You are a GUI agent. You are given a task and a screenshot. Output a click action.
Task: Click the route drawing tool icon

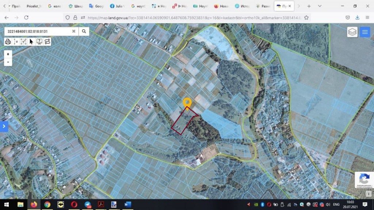tap(47, 42)
